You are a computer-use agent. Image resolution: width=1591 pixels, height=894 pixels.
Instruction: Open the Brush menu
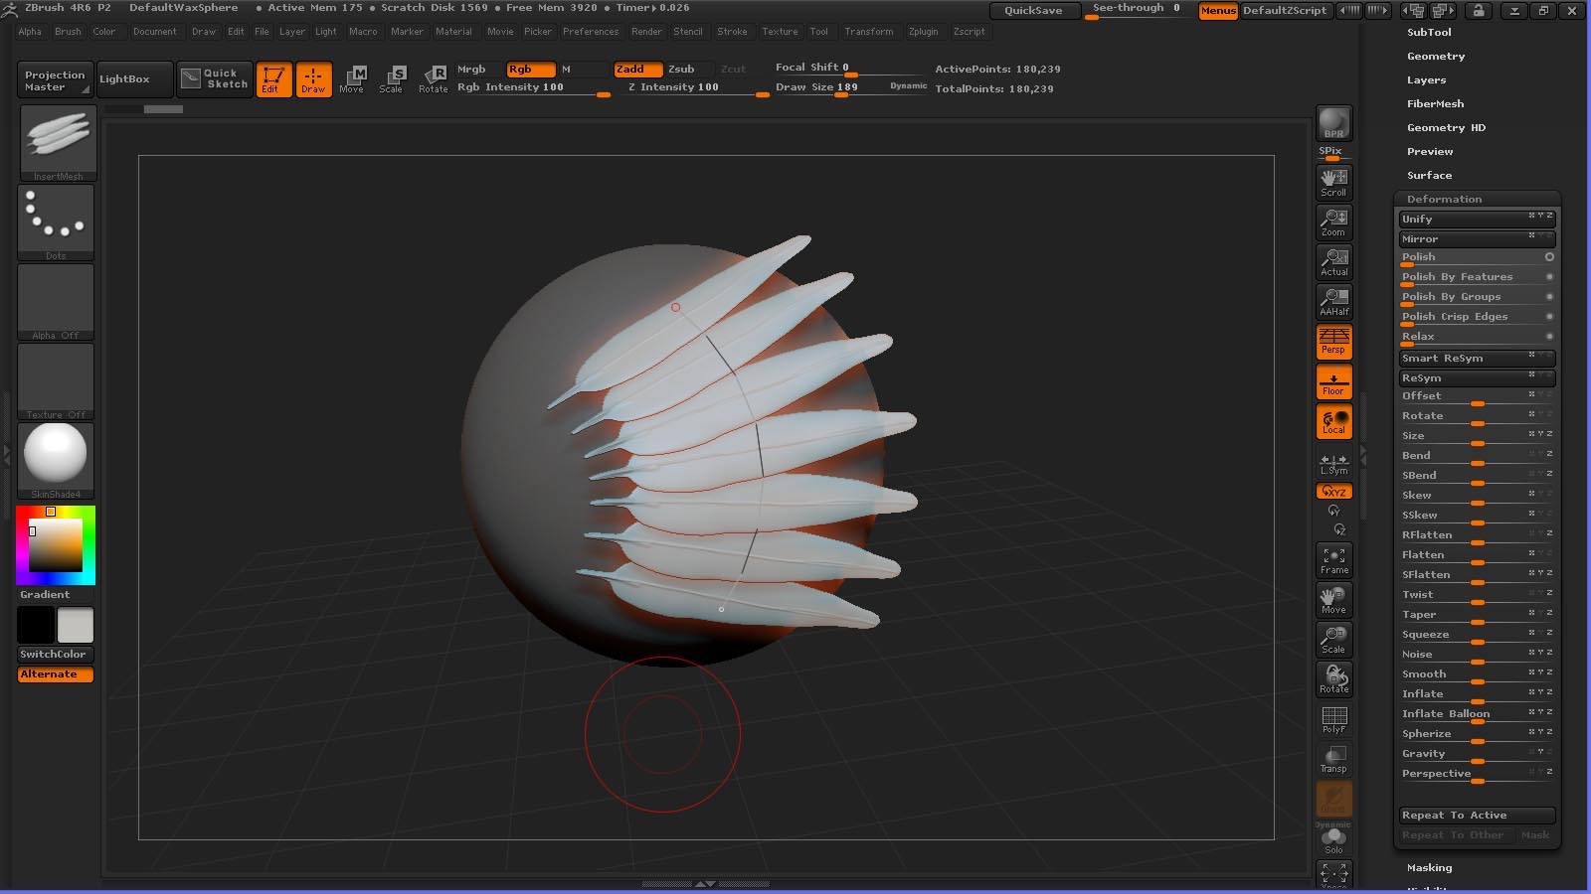tap(68, 32)
